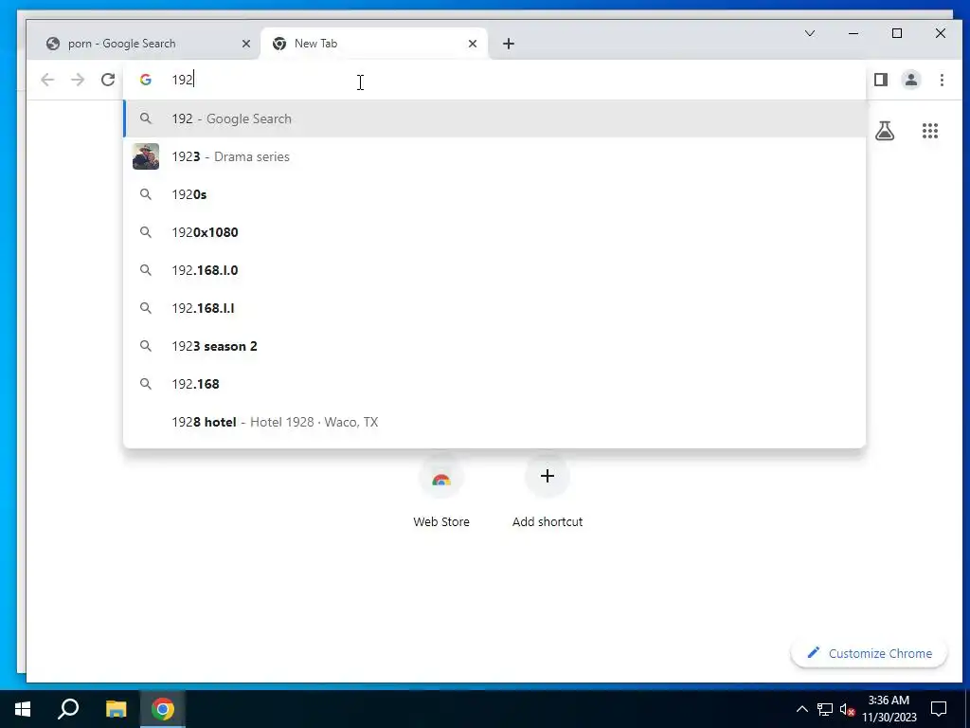Image resolution: width=970 pixels, height=728 pixels.
Task: Select the 192.168.l.l suggestion
Action: point(494,308)
